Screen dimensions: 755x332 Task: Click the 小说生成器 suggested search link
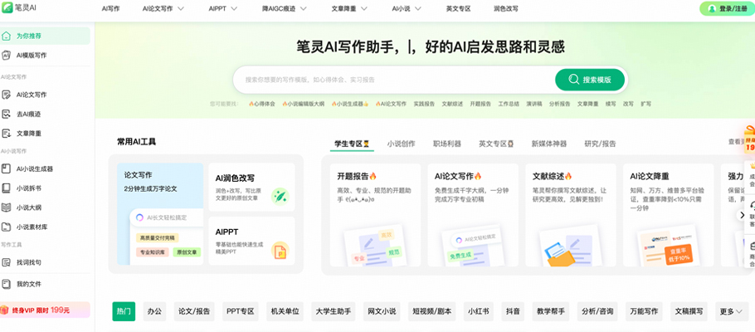[x=349, y=104]
